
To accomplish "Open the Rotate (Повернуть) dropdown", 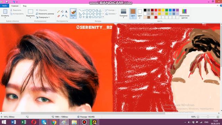I will click(43, 17).
